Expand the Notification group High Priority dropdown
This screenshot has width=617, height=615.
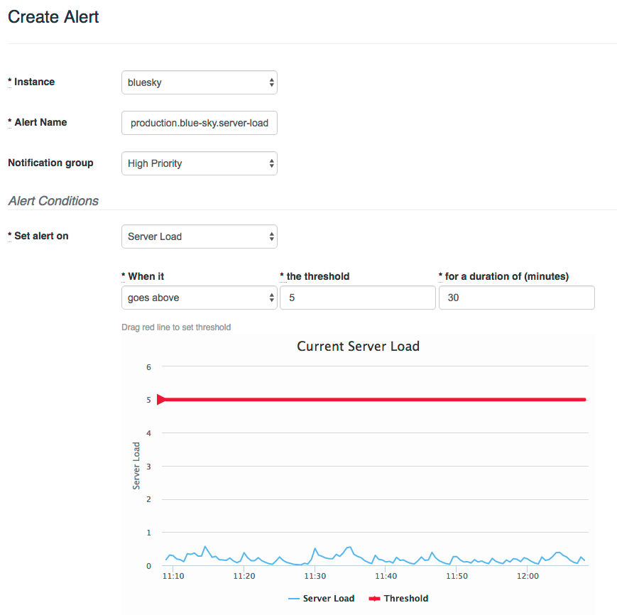point(199,163)
